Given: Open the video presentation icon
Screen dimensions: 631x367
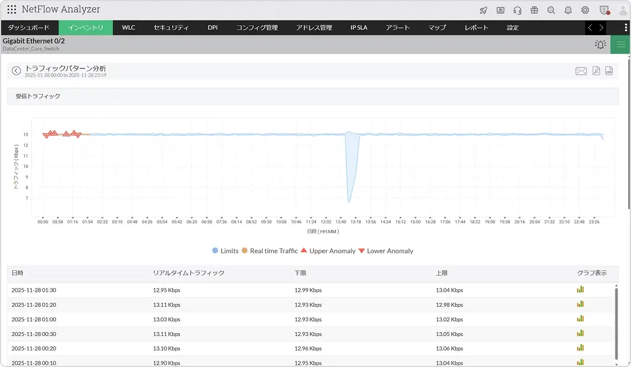Looking at the screenshot, I should click(x=500, y=11).
